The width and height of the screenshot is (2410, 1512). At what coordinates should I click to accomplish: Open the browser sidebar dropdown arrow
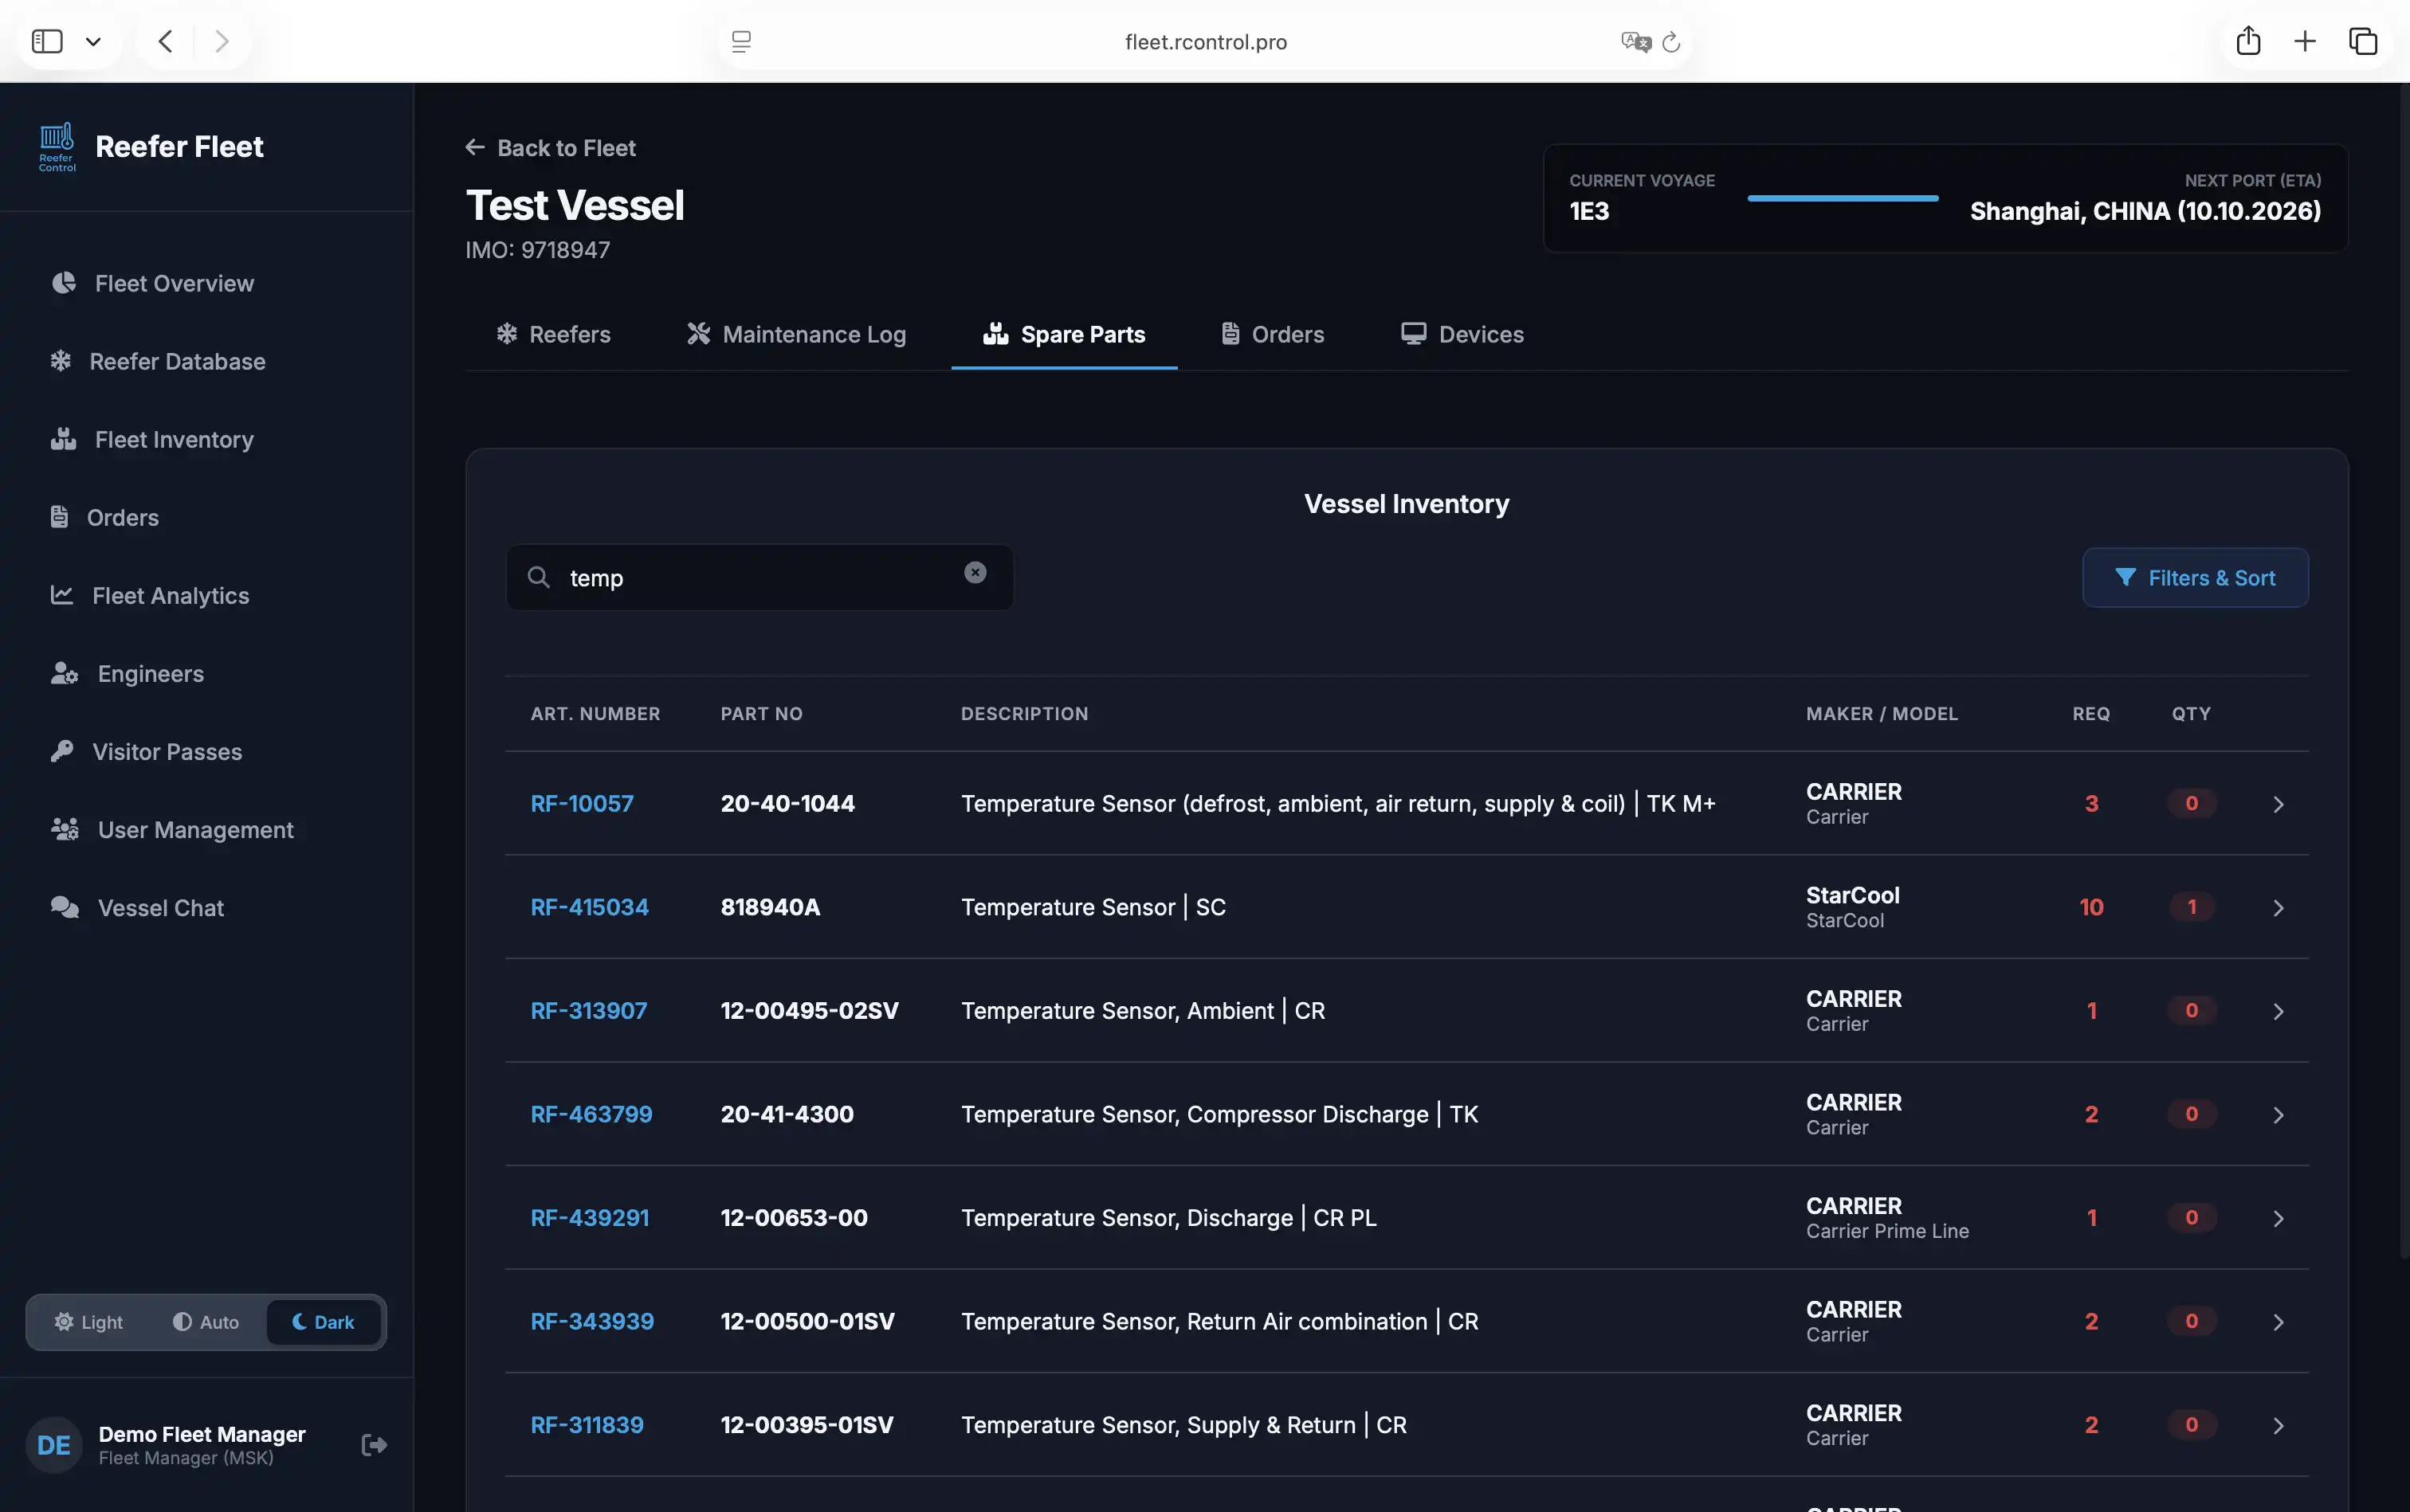pyautogui.click(x=93, y=42)
